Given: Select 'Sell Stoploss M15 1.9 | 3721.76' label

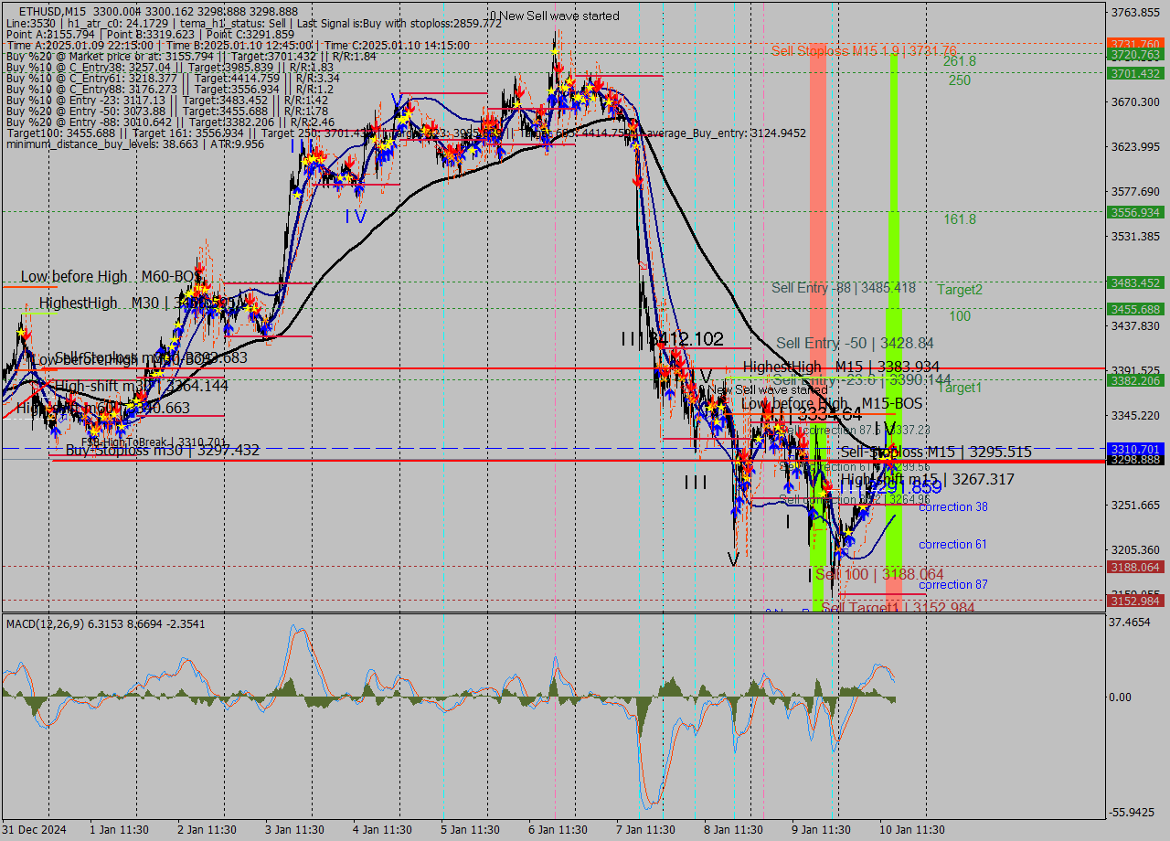Looking at the screenshot, I should coord(864,50).
